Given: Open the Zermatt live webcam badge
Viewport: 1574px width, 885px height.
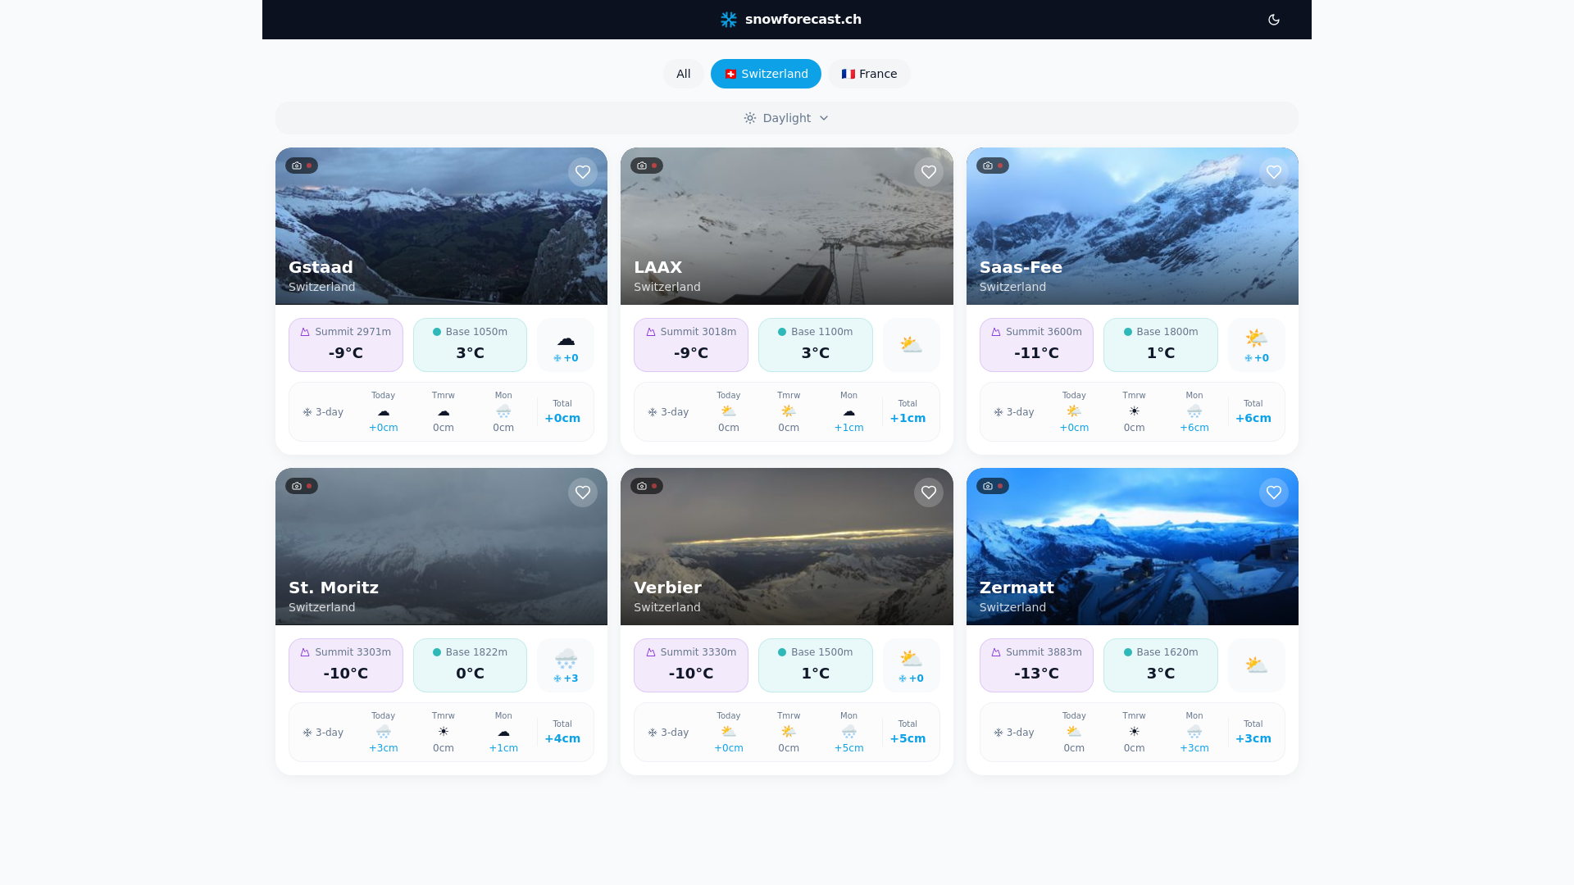Looking at the screenshot, I should [993, 486].
